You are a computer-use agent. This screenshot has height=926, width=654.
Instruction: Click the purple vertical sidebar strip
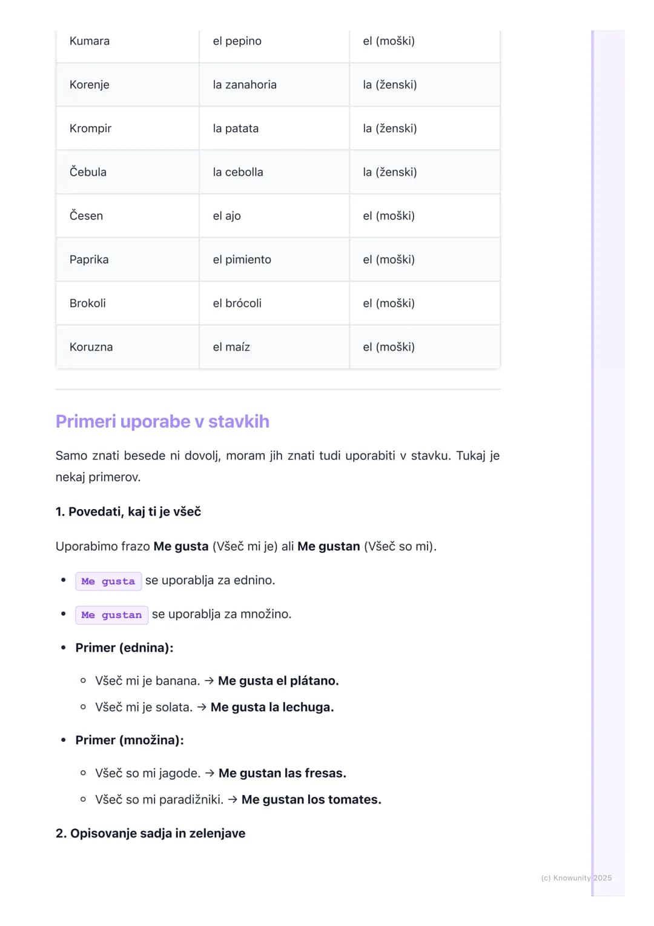[x=593, y=463]
